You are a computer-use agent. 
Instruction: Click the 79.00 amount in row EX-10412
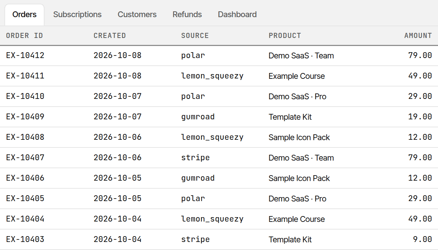coord(420,55)
